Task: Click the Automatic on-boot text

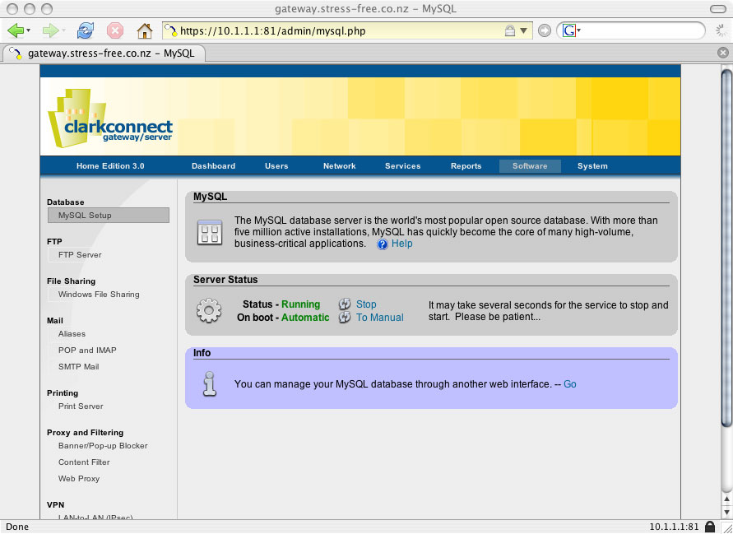Action: tap(305, 318)
